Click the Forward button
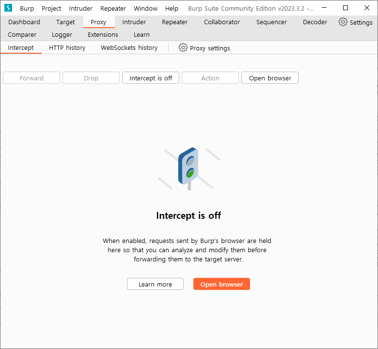 coord(31,78)
